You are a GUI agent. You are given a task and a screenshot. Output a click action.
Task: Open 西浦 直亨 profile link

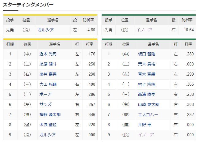(146, 94)
